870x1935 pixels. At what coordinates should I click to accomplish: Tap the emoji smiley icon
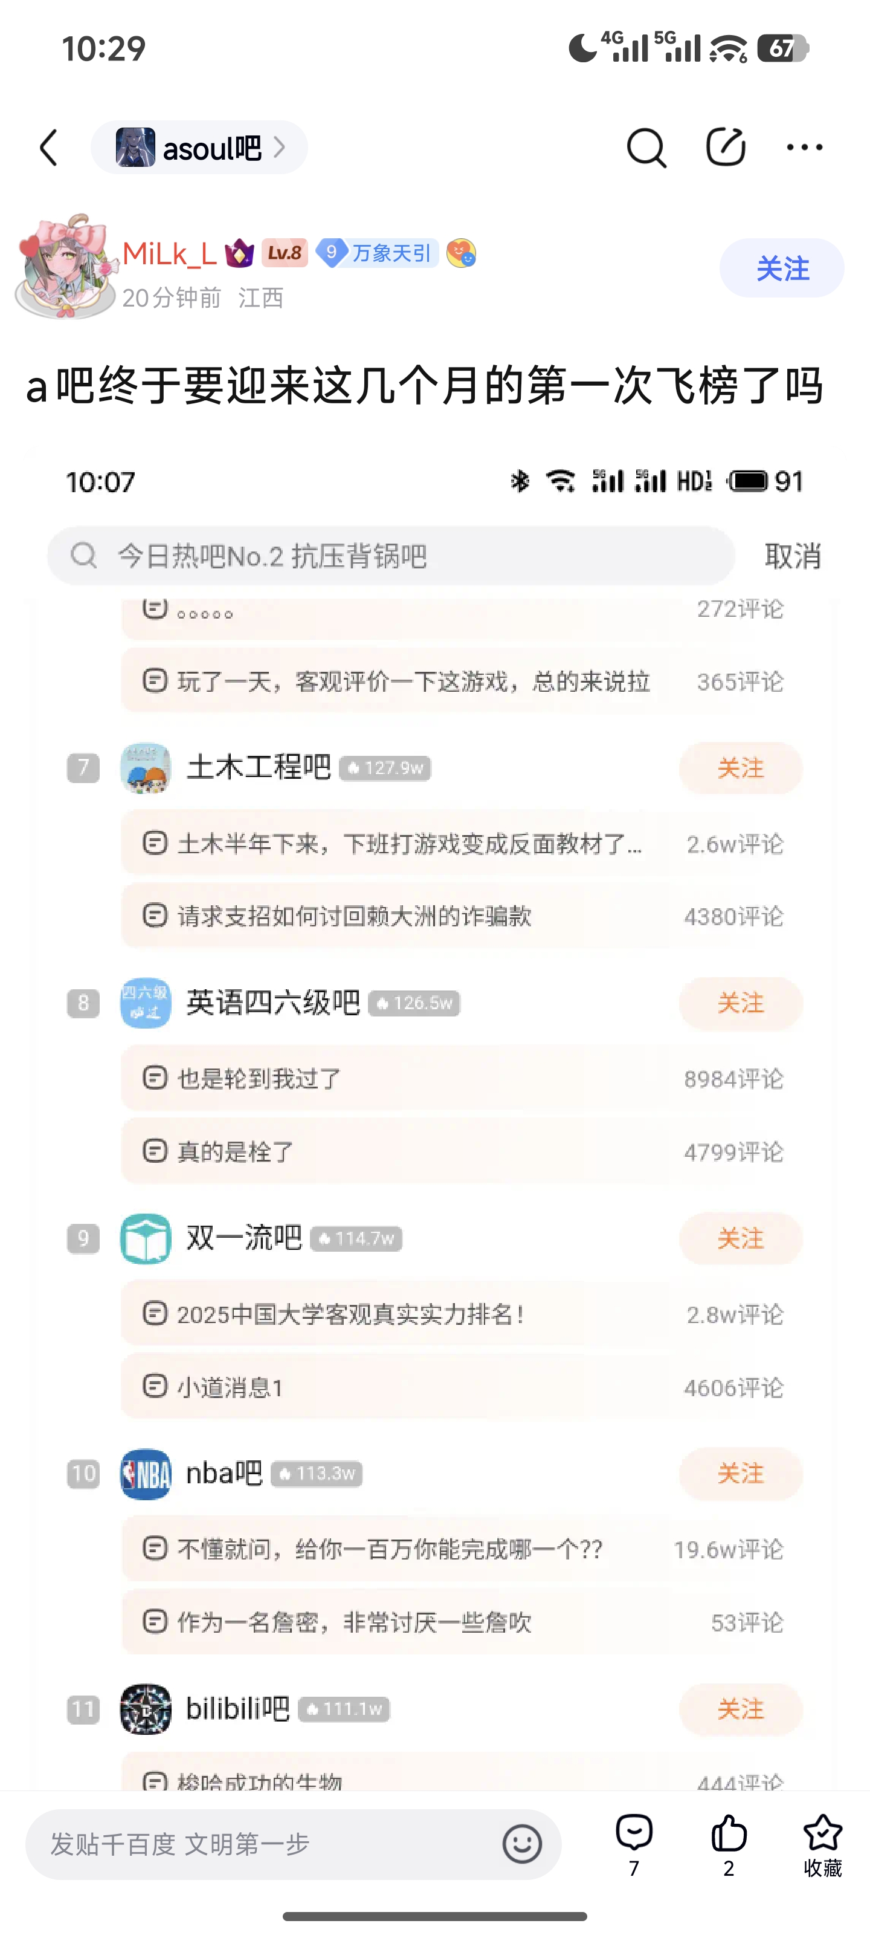coord(522,1843)
